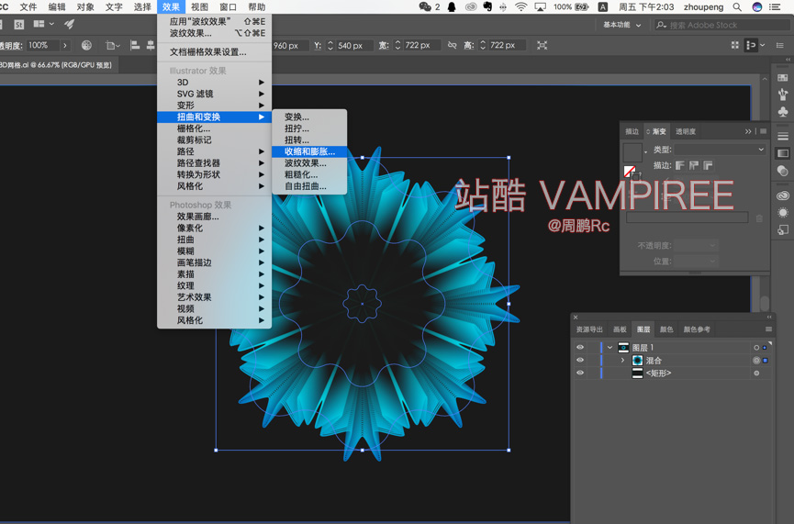Viewport: 794px width, 524px height.
Task: Click the constrain width and height link icon
Action: 453,46
